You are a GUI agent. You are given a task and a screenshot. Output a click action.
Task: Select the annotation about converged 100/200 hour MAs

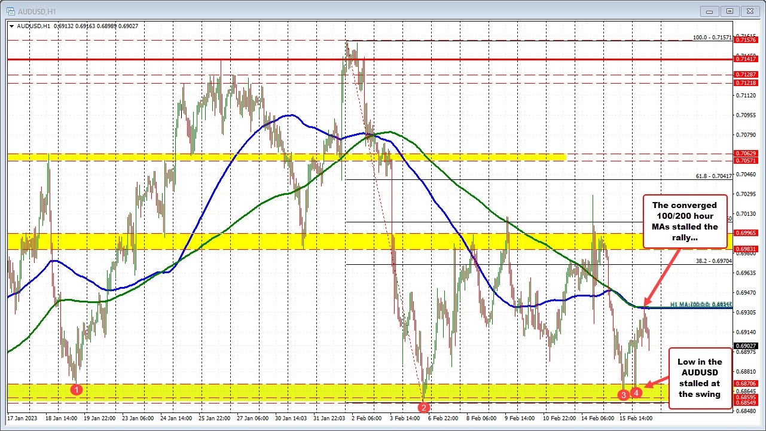[x=685, y=220]
